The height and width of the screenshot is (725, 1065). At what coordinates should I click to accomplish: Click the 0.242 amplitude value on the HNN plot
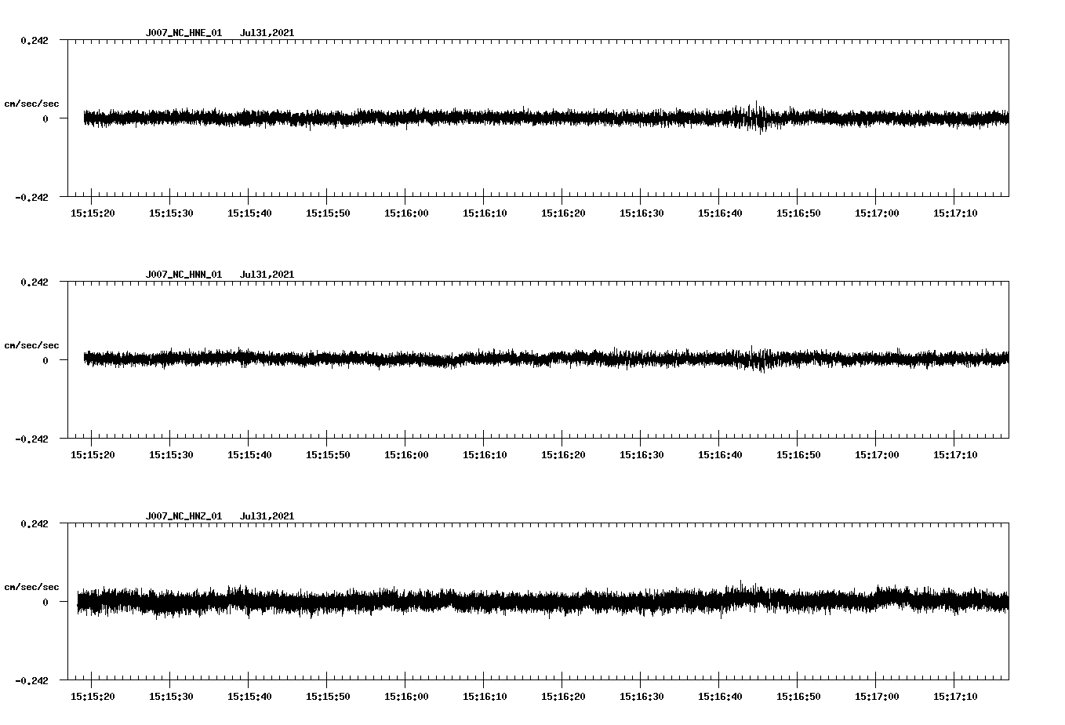coord(35,282)
